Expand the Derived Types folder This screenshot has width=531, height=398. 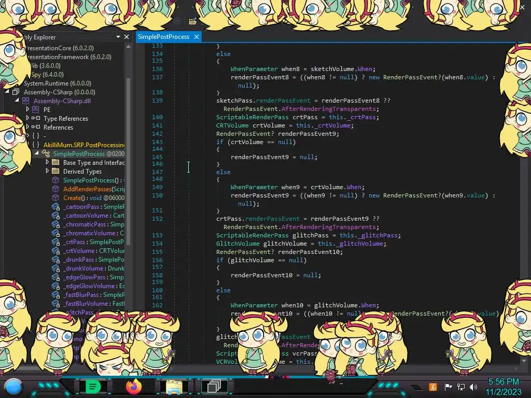[47, 171]
